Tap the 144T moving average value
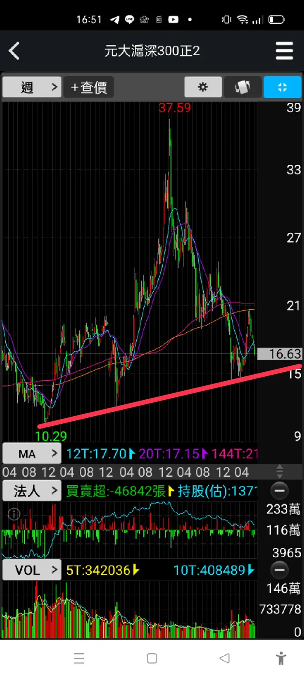Screen dimensions: 304x677 pyautogui.click(x=235, y=454)
